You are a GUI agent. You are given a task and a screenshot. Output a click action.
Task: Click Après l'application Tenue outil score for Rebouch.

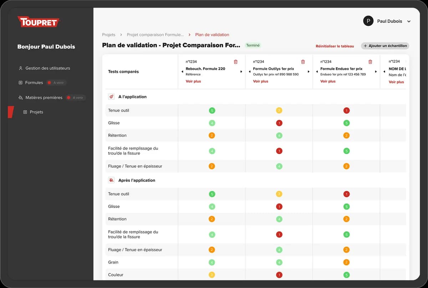[212, 194]
